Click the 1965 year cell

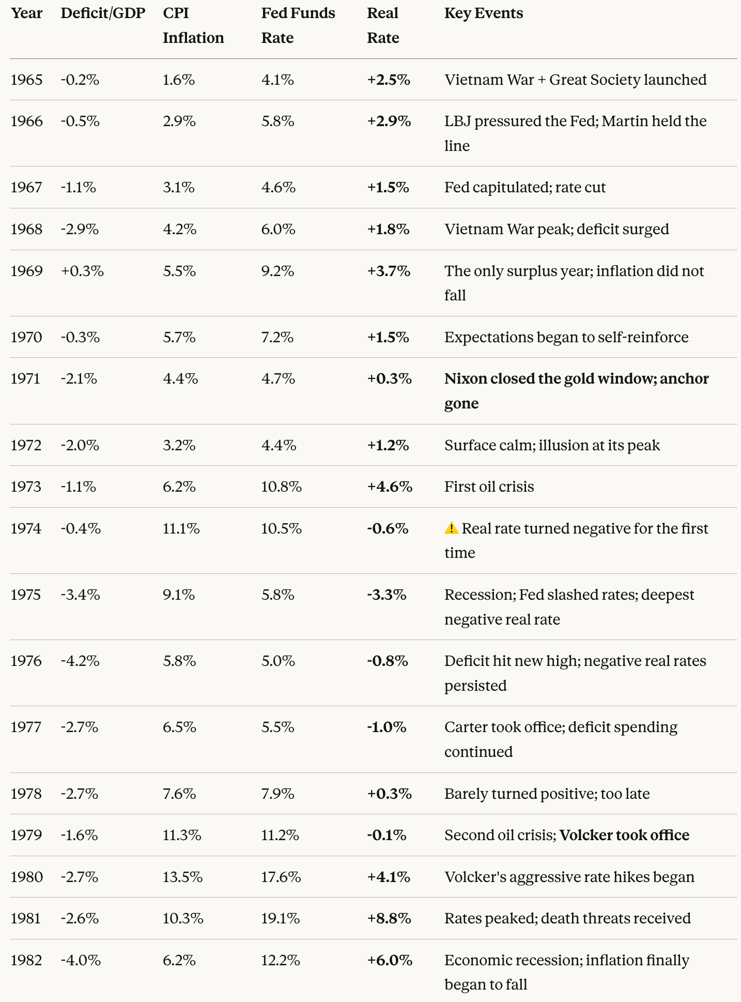pos(26,80)
